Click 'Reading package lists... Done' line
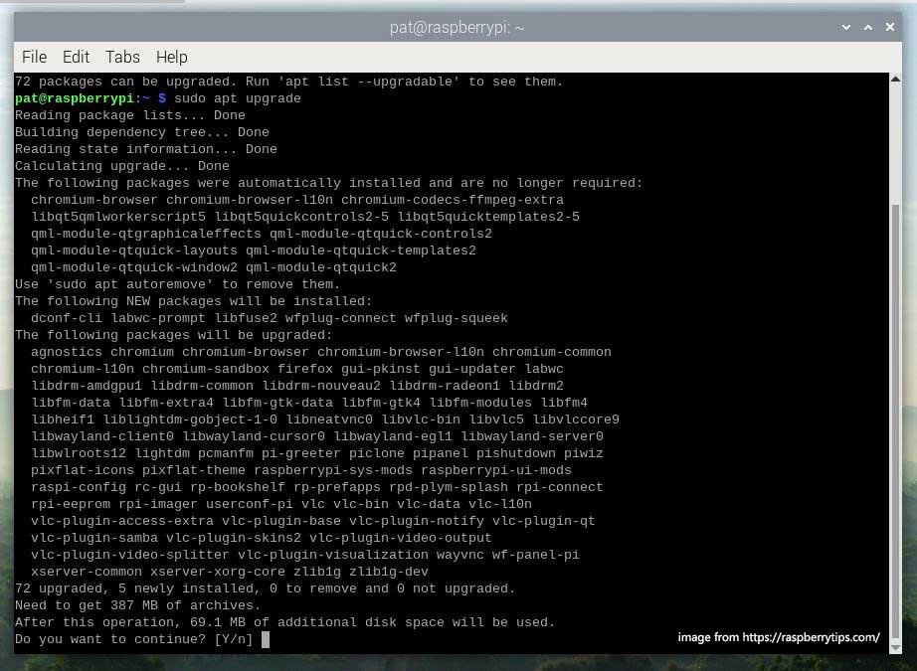 coord(130,115)
